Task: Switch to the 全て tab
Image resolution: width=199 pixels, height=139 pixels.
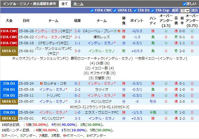Action: click(65, 4)
